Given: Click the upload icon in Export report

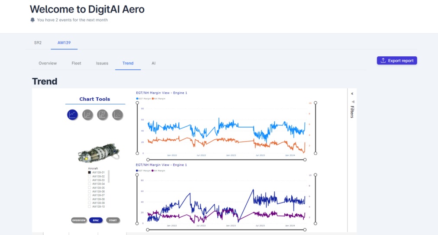Looking at the screenshot, I should coord(383,60).
